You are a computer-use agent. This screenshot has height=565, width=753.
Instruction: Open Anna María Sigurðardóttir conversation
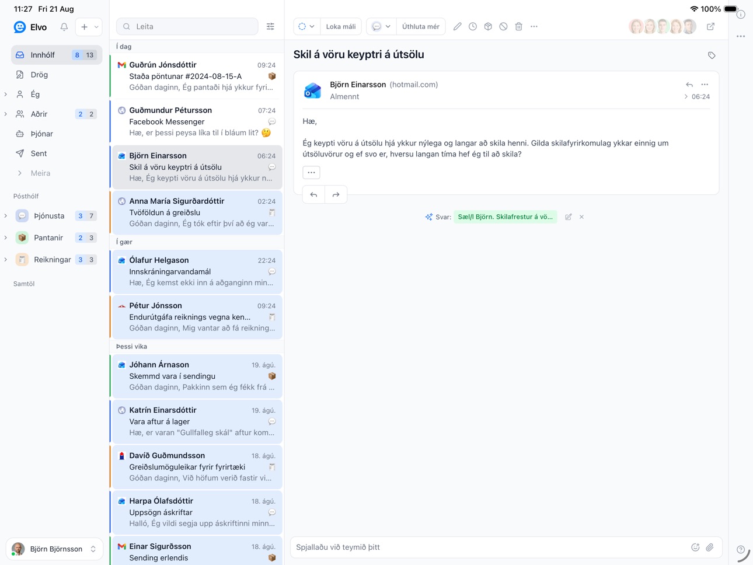pos(197,212)
